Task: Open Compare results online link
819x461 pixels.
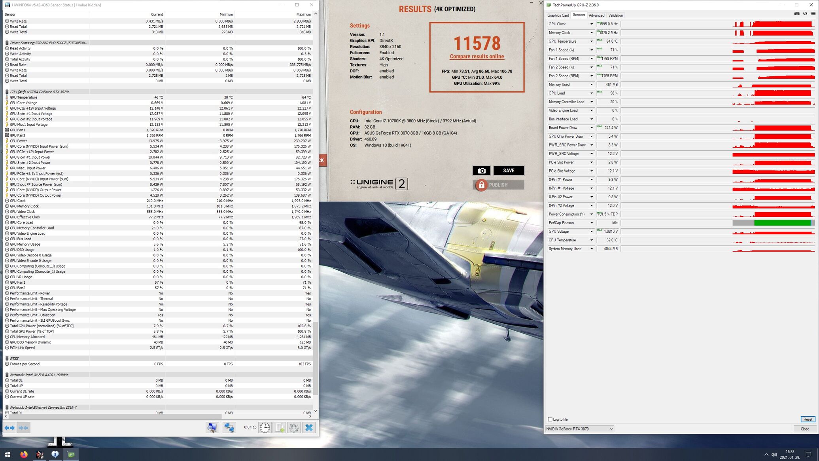Action: 477,57
